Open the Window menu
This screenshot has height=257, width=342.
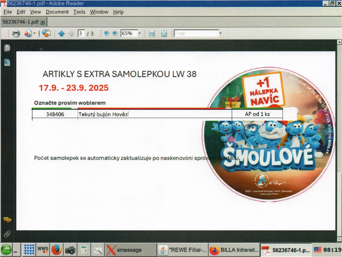click(x=99, y=12)
